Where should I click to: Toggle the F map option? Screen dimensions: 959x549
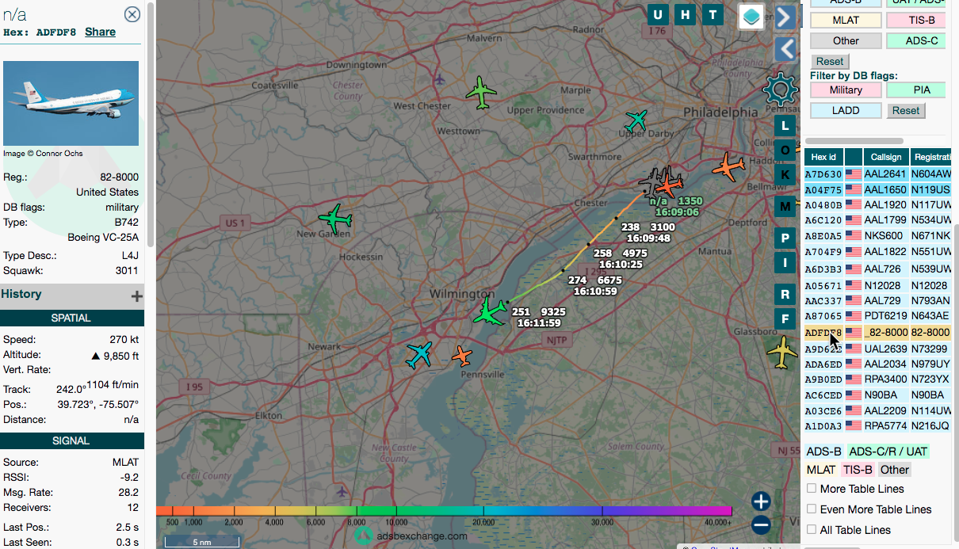(x=785, y=319)
